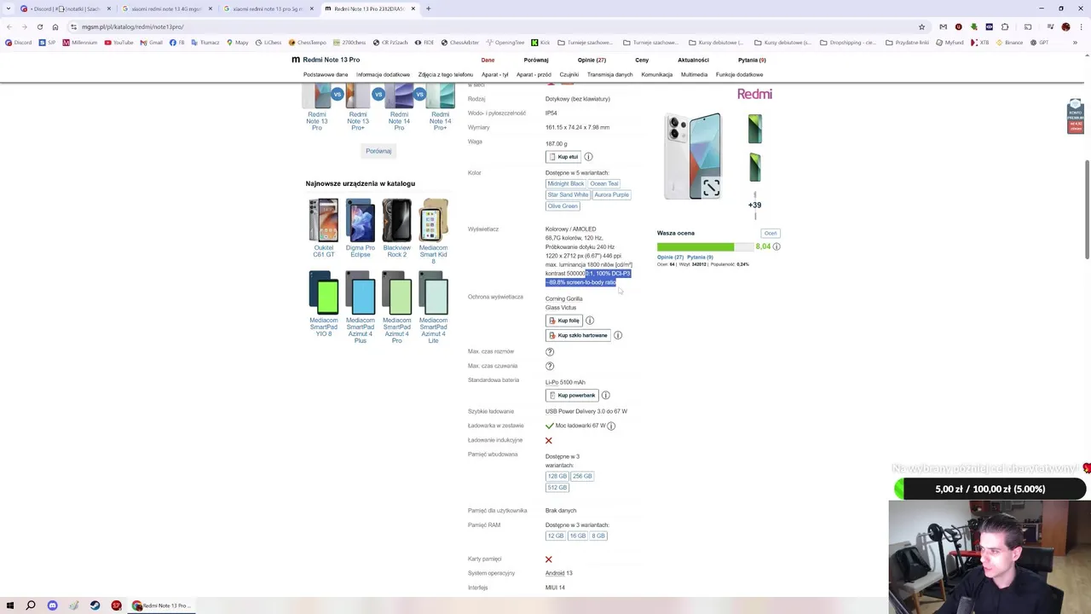The width and height of the screenshot is (1091, 614).
Task: Click Kup etui button
Action: point(563,157)
